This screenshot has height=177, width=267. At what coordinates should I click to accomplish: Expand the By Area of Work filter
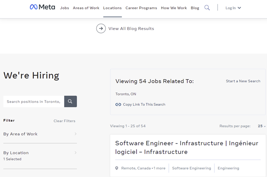click(x=40, y=134)
